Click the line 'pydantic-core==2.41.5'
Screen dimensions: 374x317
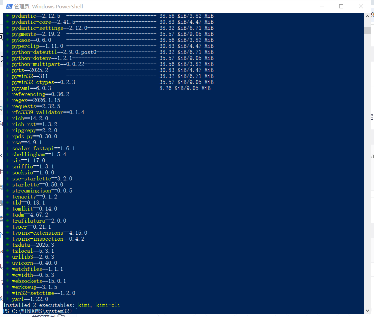coord(43,22)
